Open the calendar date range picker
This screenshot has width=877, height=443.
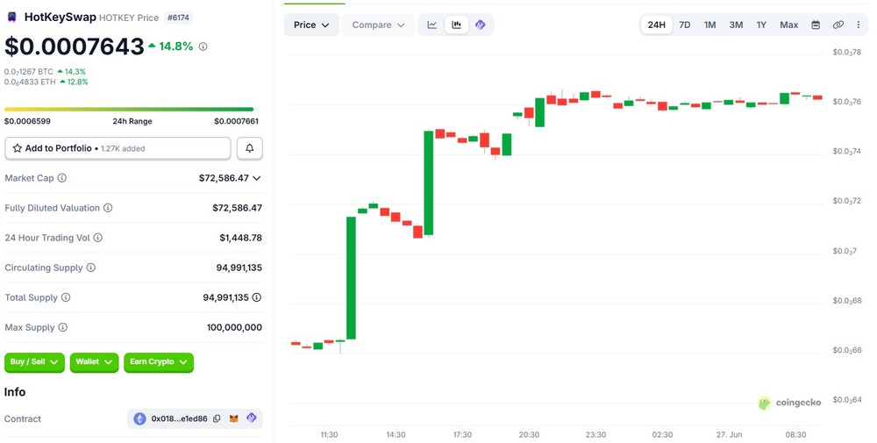click(x=816, y=25)
